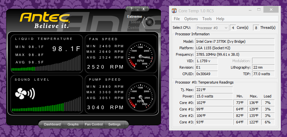Switch to the Graphs tab
The image size is (287, 137).
(73, 124)
